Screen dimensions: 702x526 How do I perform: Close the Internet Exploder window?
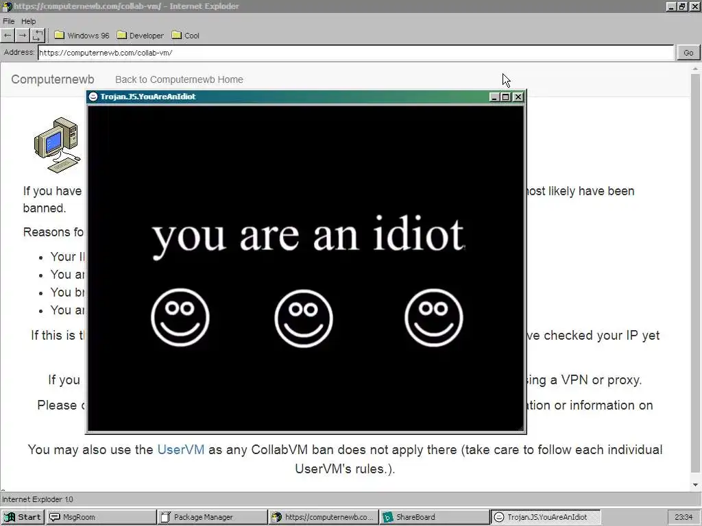click(694, 6)
